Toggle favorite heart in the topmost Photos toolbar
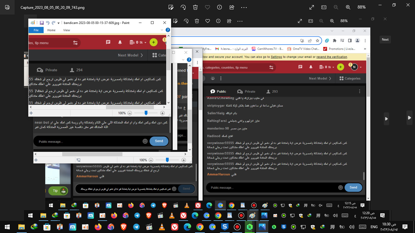415x233 pixels. (207, 7)
